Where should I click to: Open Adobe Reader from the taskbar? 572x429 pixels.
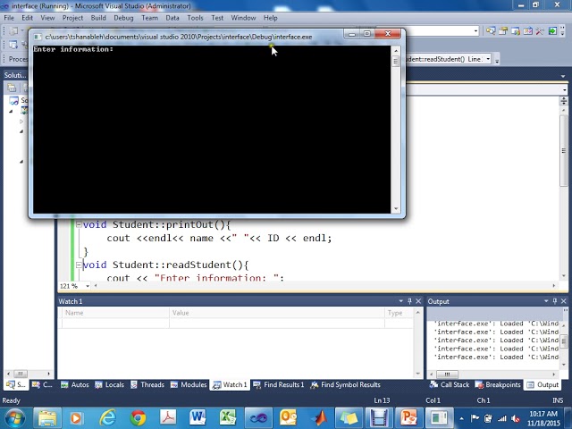coord(167,417)
